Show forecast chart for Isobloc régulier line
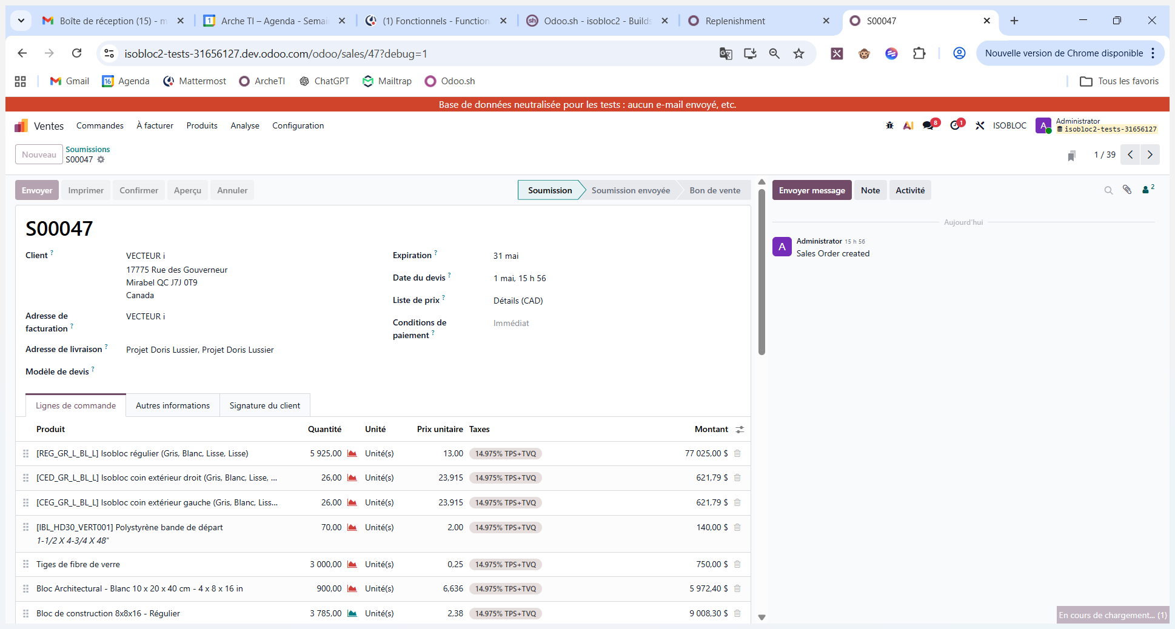 [352, 453]
